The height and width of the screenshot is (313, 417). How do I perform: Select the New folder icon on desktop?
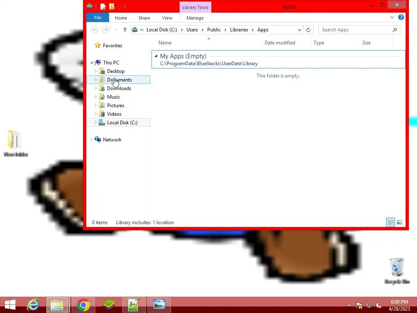[x=16, y=143]
